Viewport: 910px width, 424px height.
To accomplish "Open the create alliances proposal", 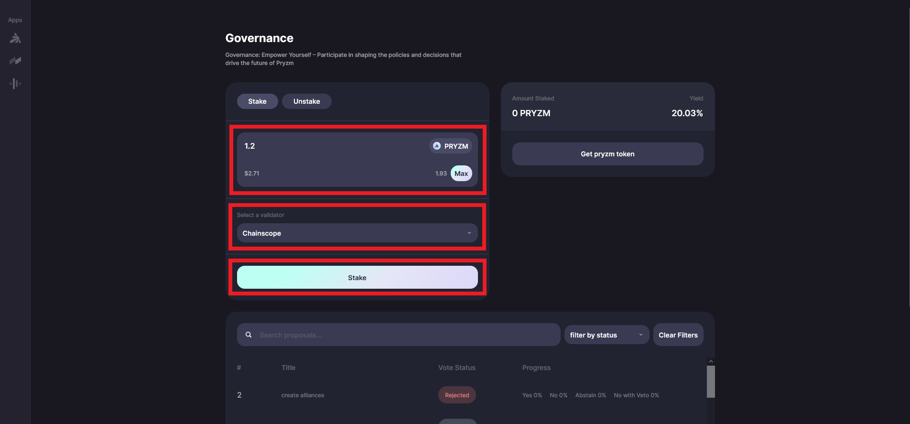I will click(x=303, y=395).
